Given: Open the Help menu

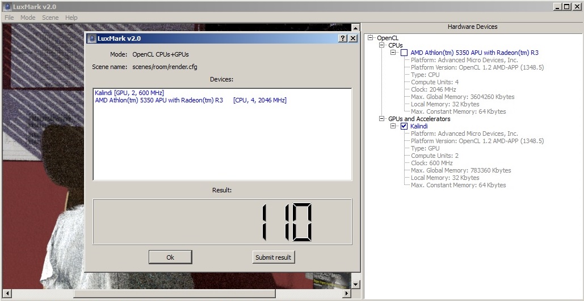Looking at the screenshot, I should pyautogui.click(x=71, y=18).
